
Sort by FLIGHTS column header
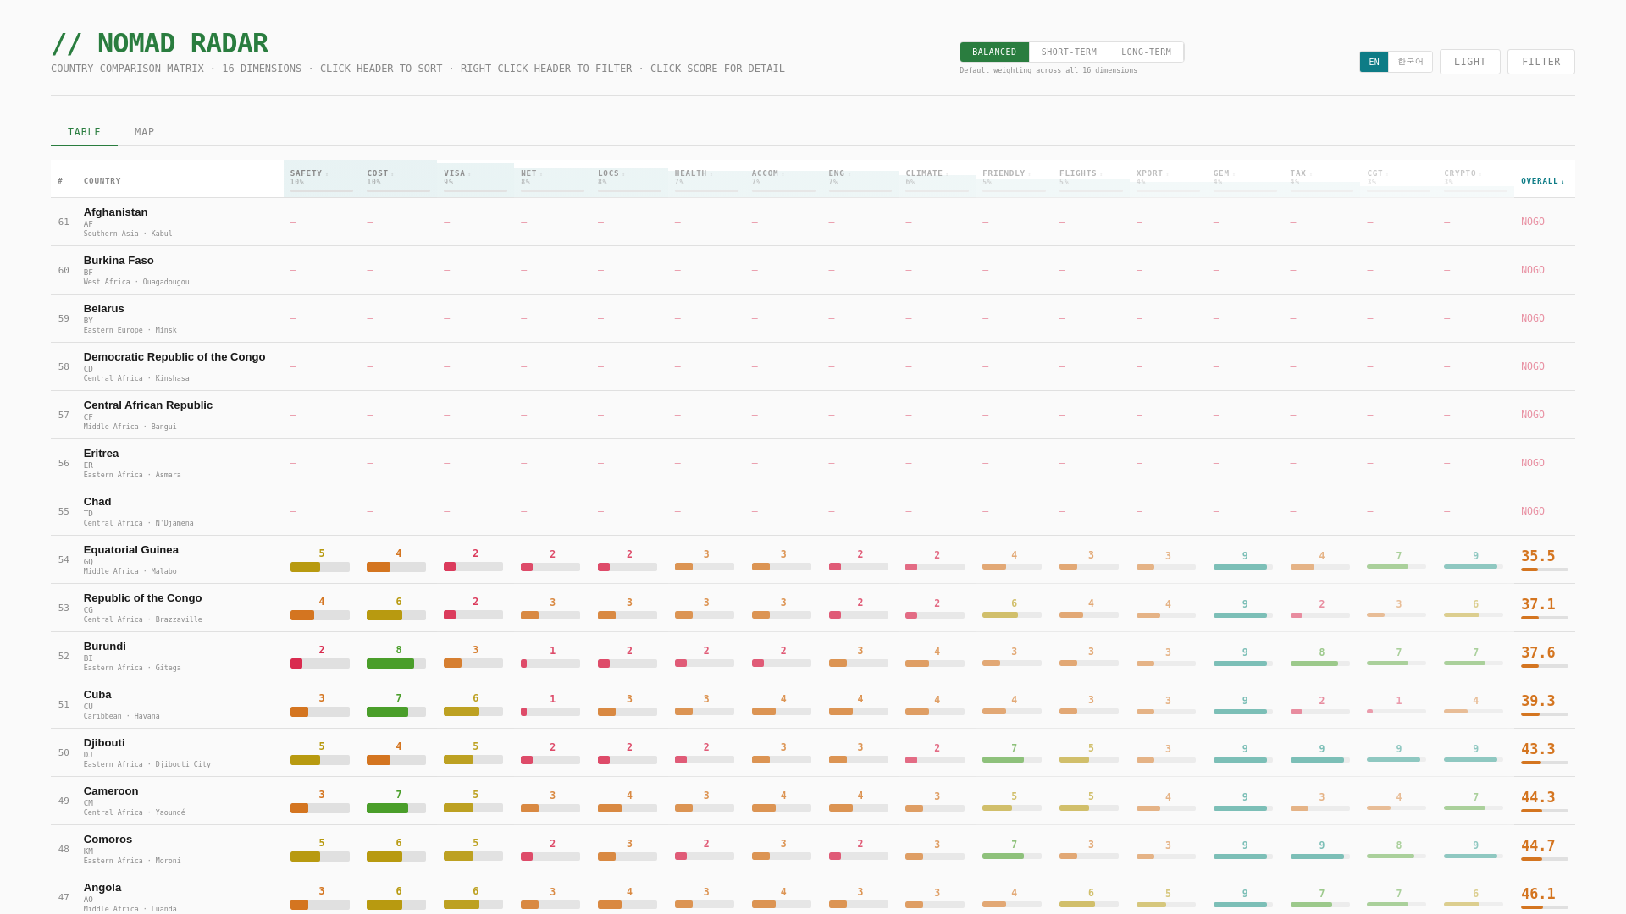[x=1077, y=173]
